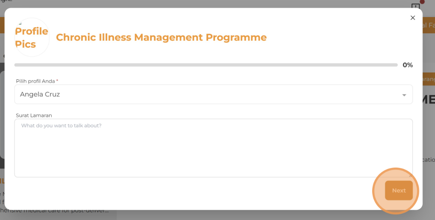435x220 pixels.
Task: Click the orange button behind dialog's top-right
Action: pyautogui.click(x=428, y=25)
